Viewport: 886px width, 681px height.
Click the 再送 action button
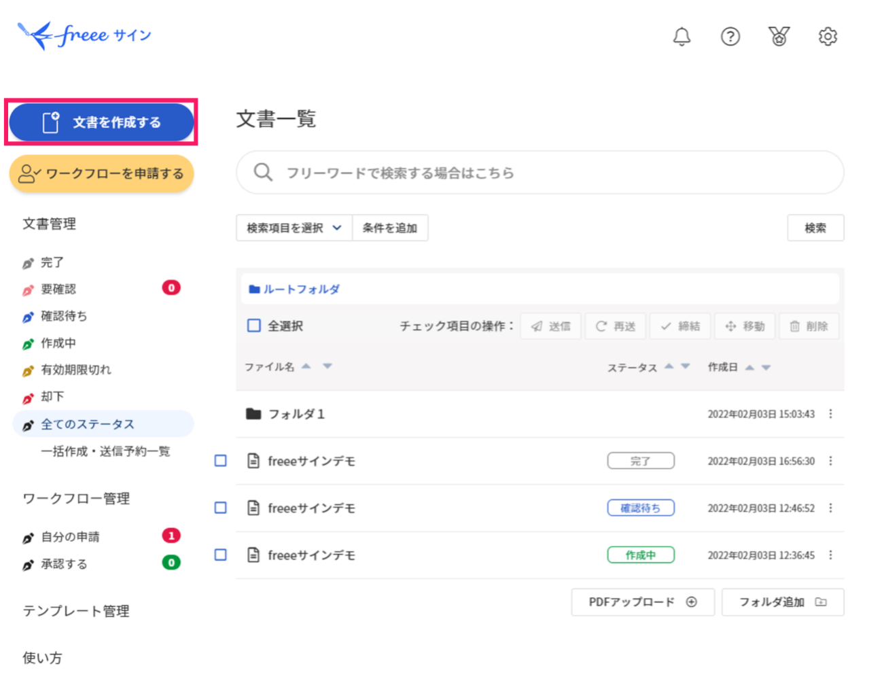tap(616, 326)
